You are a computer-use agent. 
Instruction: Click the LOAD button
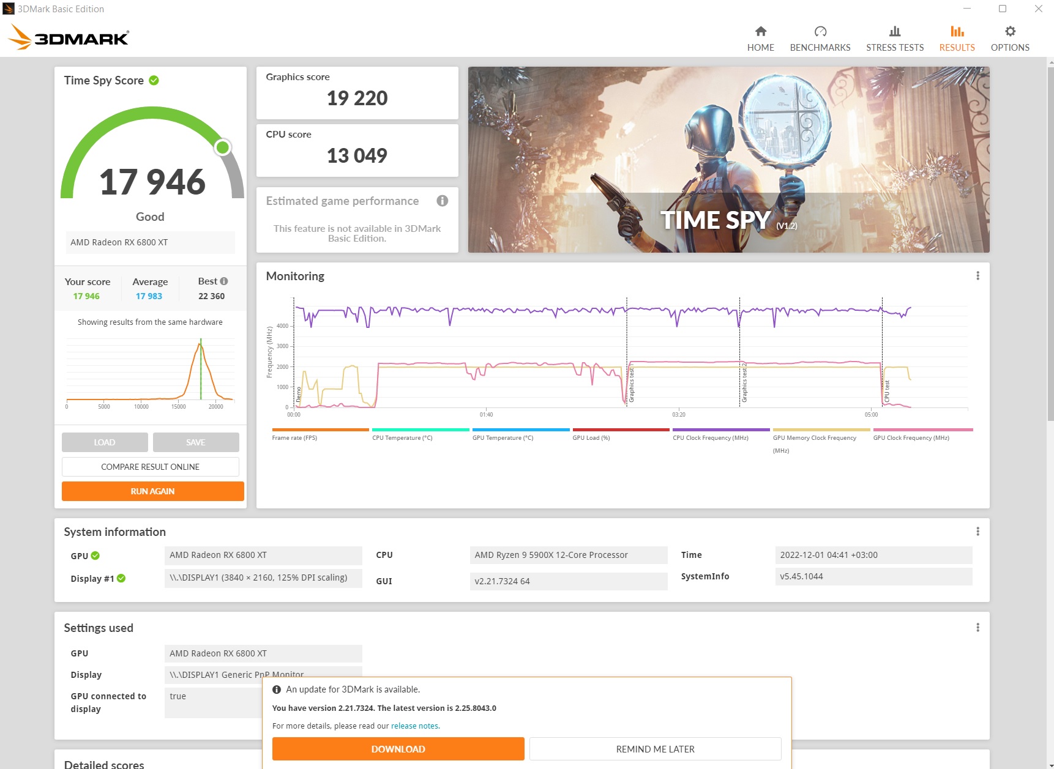click(x=105, y=442)
